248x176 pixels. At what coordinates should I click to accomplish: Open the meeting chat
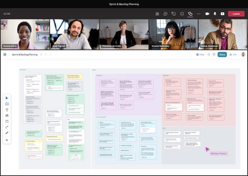click(x=166, y=14)
